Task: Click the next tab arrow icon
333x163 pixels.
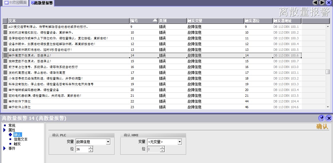Action: coord(322,3)
